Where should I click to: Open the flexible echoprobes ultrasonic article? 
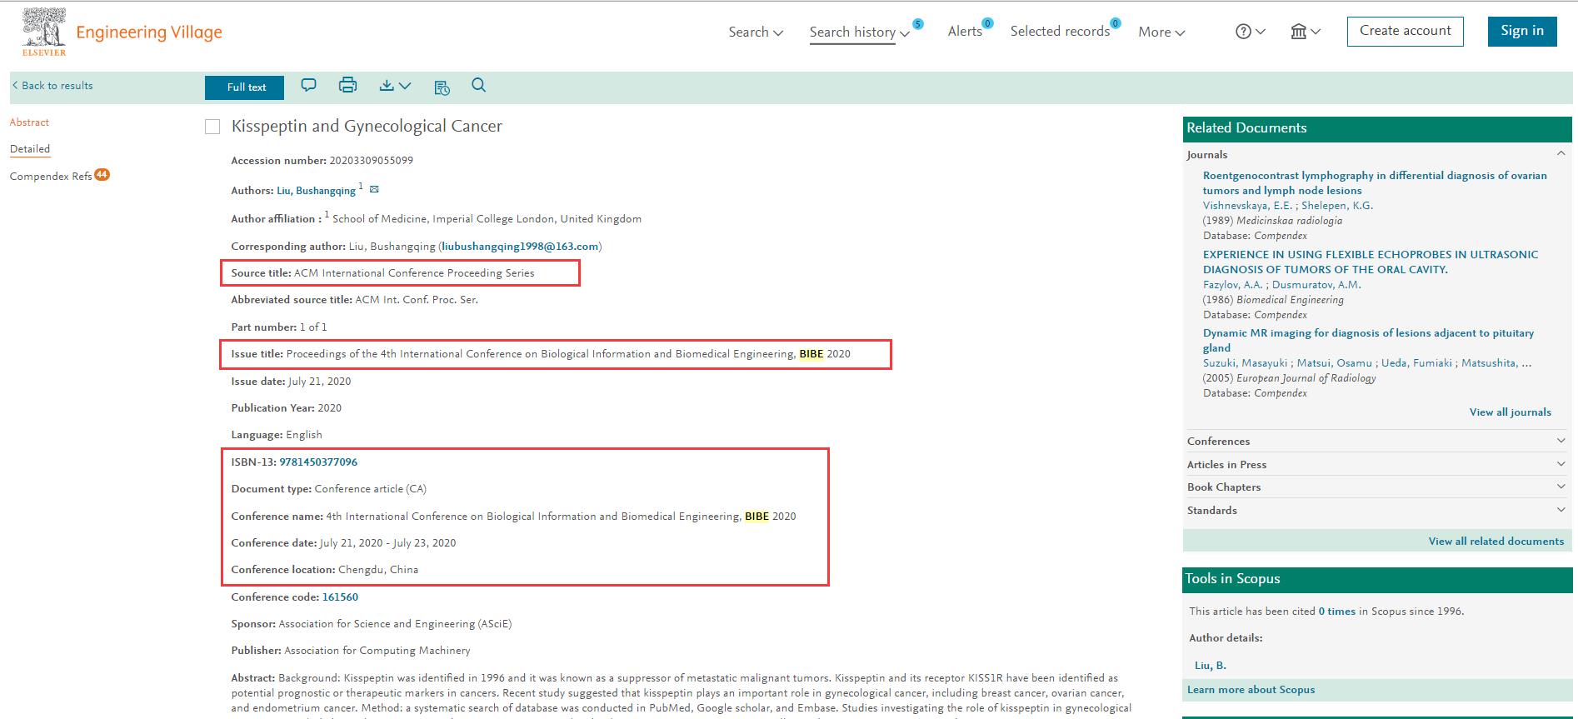[x=1371, y=262]
